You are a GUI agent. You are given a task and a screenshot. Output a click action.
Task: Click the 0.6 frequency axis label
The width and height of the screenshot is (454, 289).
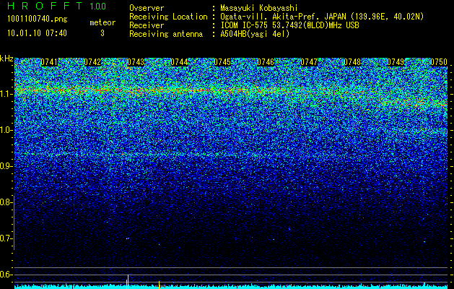5,275
